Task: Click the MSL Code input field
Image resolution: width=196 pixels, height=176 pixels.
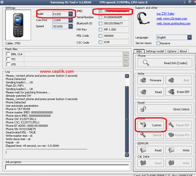Action: pos(116,36)
